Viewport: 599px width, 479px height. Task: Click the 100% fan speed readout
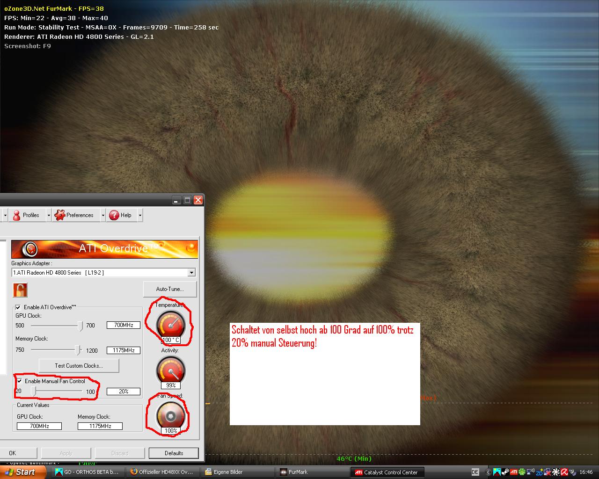coord(171,431)
